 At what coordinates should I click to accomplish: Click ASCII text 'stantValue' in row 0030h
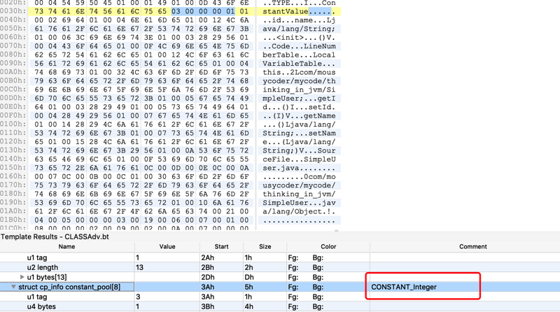286,11
